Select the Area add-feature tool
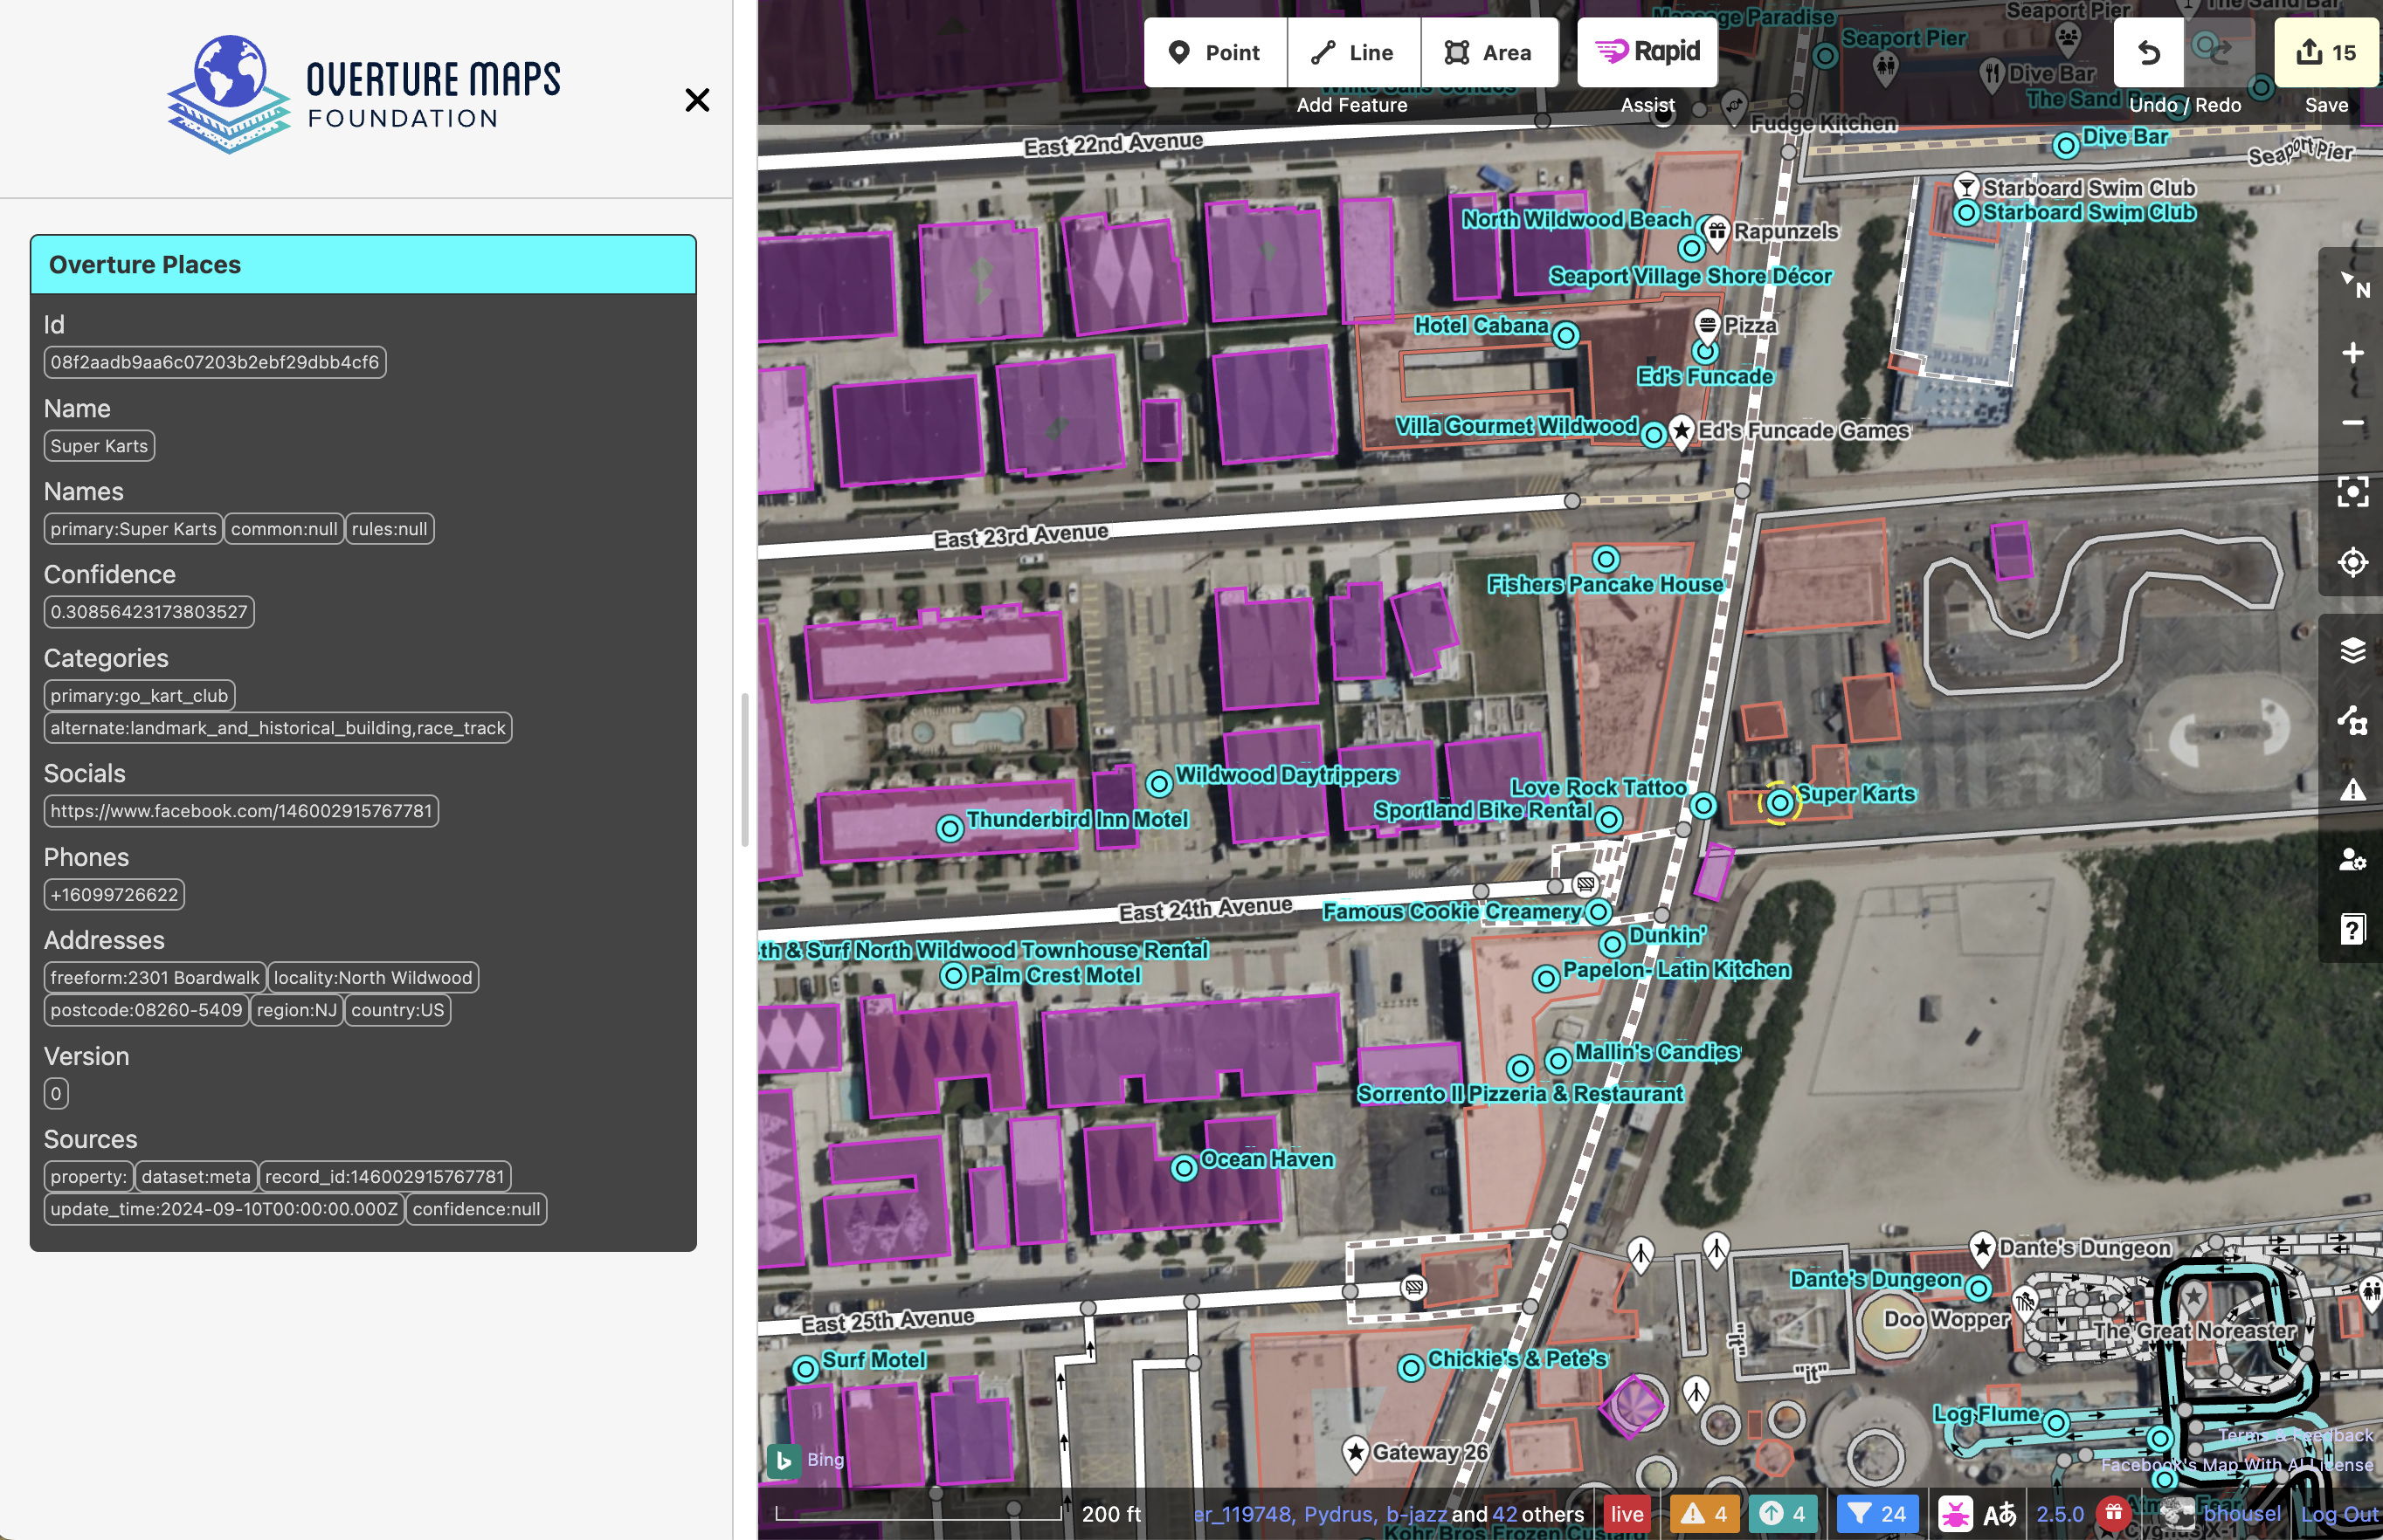The height and width of the screenshot is (1540, 2383). click(1489, 52)
